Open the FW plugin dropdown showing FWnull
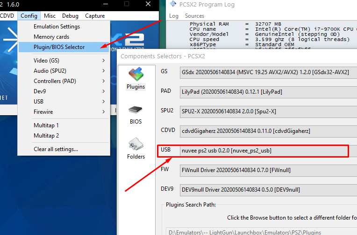 (x=268, y=170)
